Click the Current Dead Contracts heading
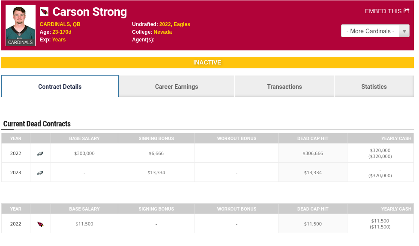The image size is (419, 246). pos(37,124)
